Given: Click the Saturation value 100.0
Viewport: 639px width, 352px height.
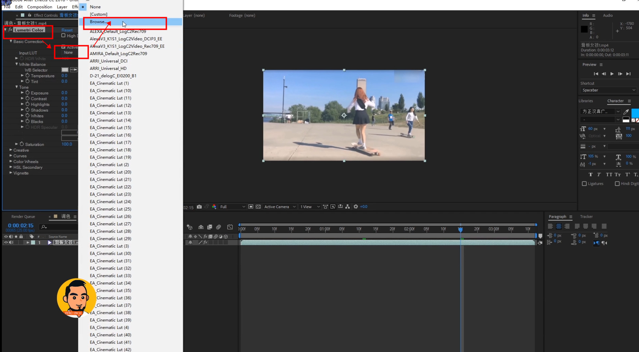Looking at the screenshot, I should tap(67, 144).
